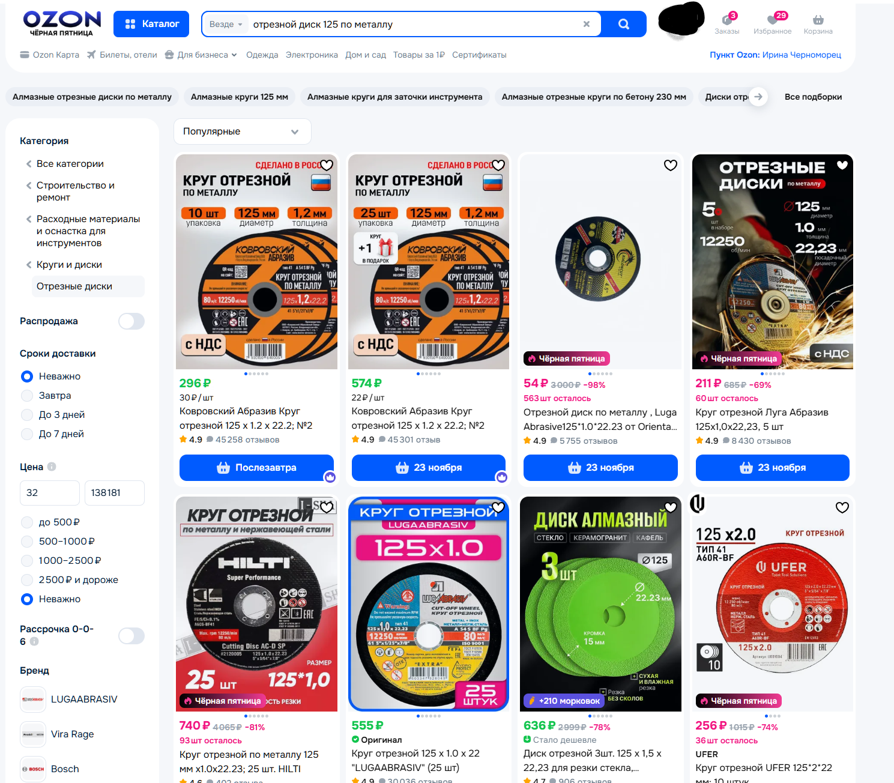Open the Популярные sorting dropdown
The height and width of the screenshot is (783, 894).
point(242,132)
